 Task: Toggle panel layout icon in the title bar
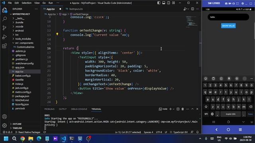click(x=164, y=3)
